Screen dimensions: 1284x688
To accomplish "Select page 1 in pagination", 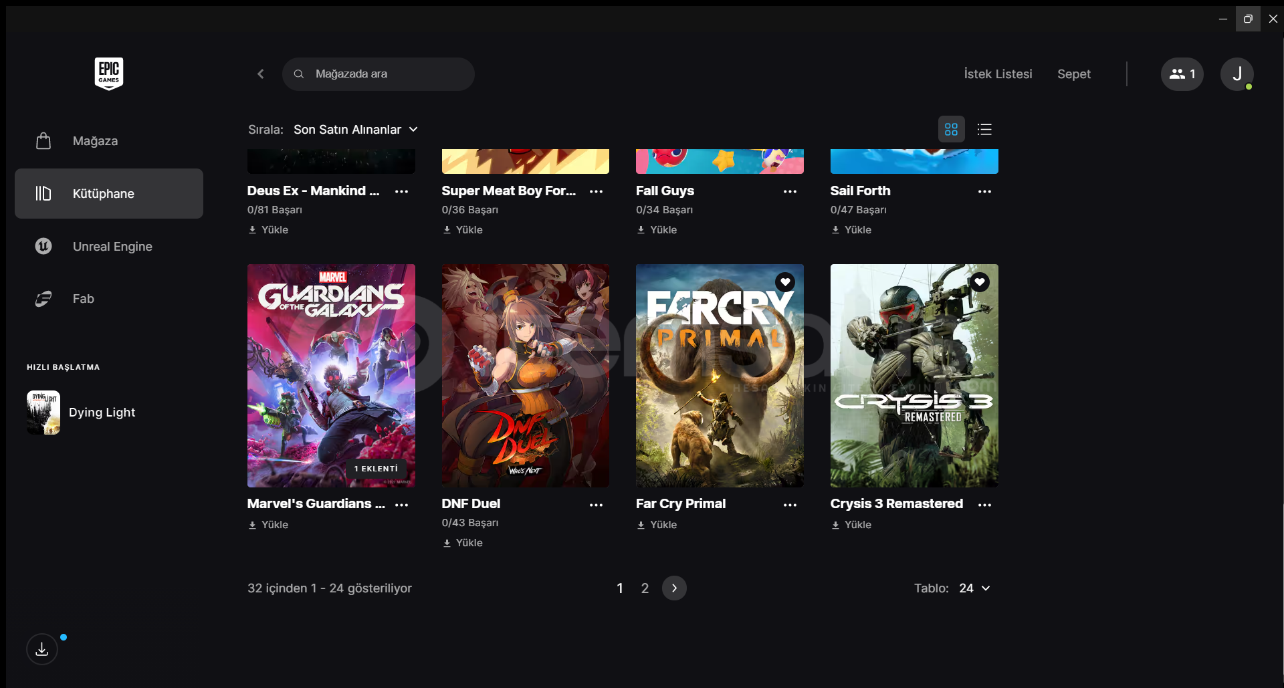I will point(620,588).
